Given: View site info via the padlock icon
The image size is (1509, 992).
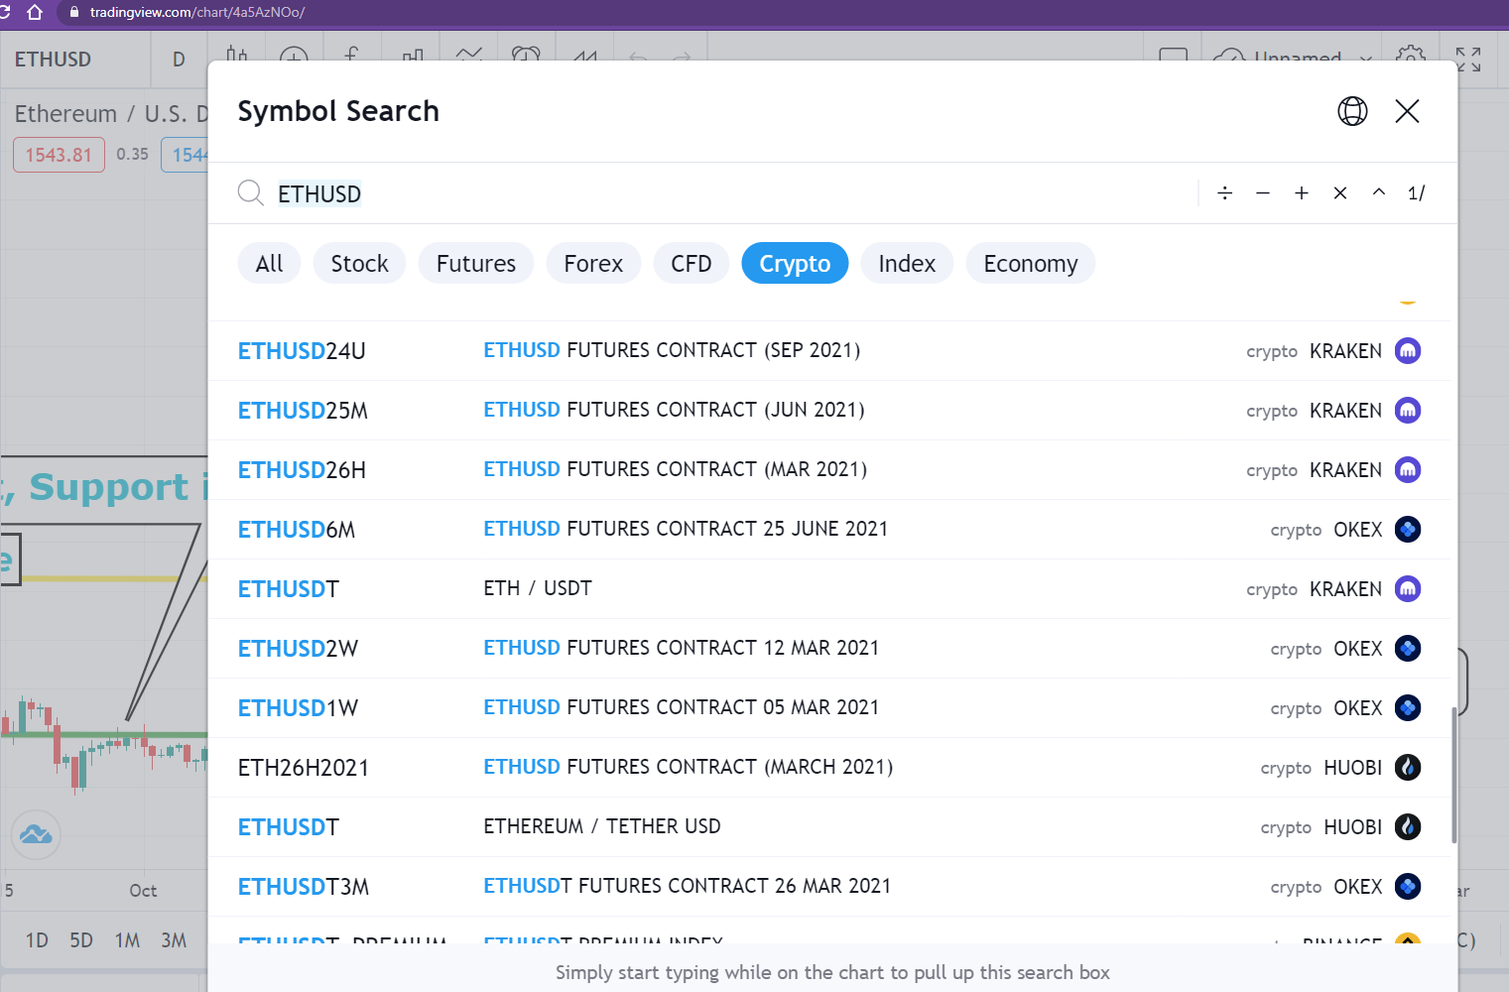Looking at the screenshot, I should click(73, 12).
